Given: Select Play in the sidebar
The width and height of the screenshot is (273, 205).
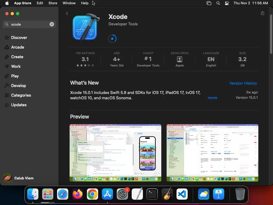Looking at the screenshot, I should coord(15,76).
